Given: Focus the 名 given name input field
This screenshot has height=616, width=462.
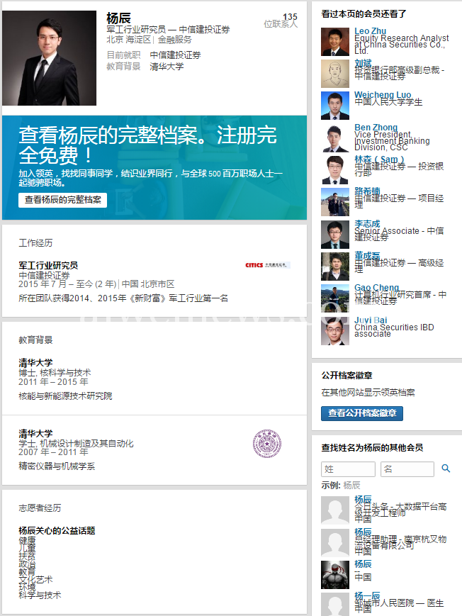Looking at the screenshot, I should (x=407, y=469).
